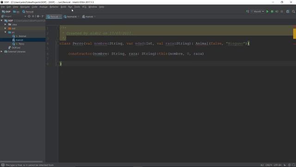Viewport: 296px width, 167px height.
Task: Click the OOP breadcrumb in navigation bar
Action: (x=6, y=12)
